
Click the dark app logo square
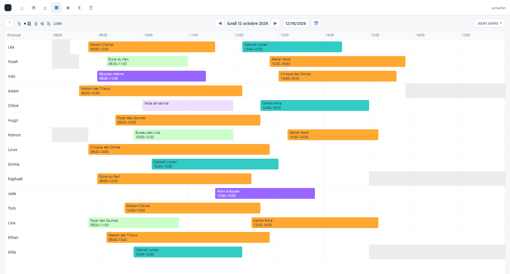tap(8, 8)
